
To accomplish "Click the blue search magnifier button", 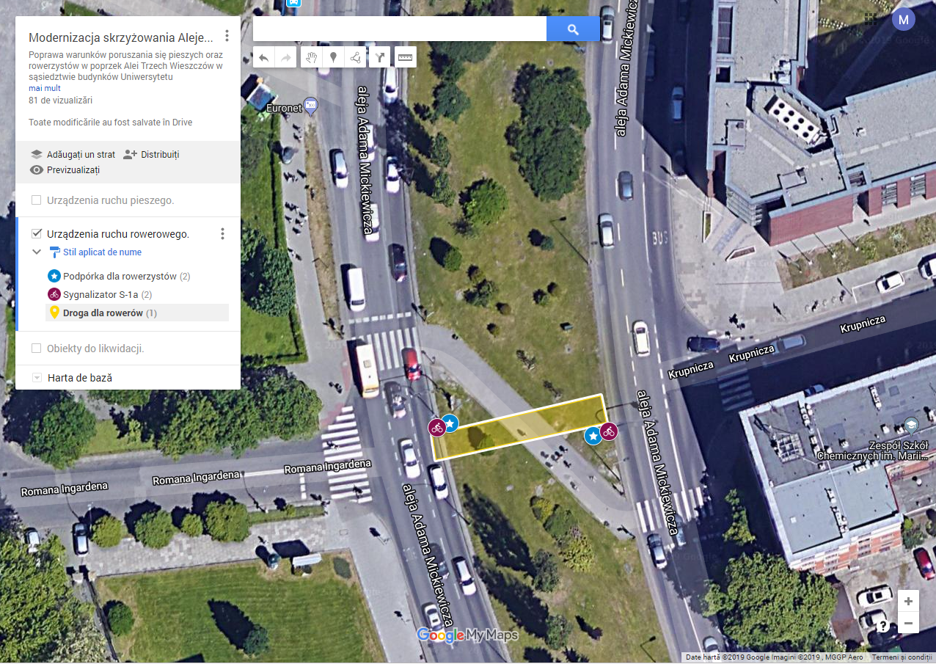I will click(x=573, y=29).
